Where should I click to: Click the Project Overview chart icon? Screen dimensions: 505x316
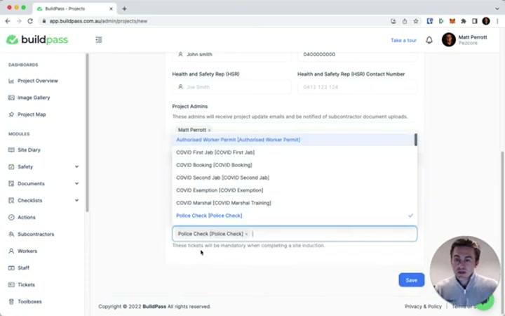[11, 81]
